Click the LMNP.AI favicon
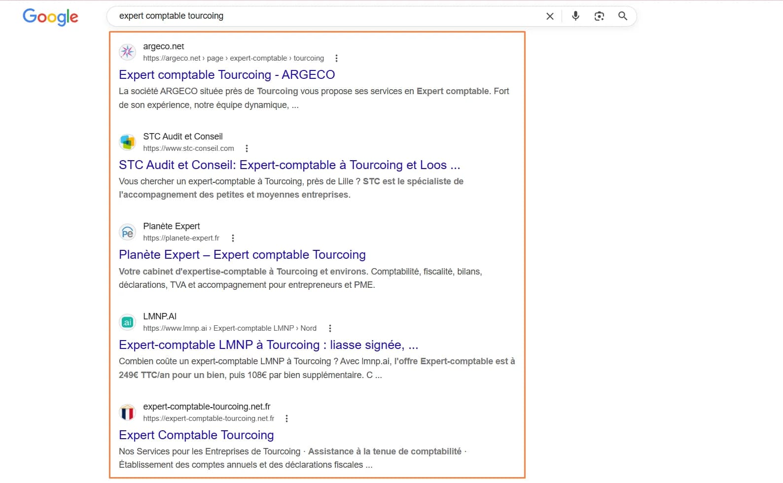 [x=128, y=322]
